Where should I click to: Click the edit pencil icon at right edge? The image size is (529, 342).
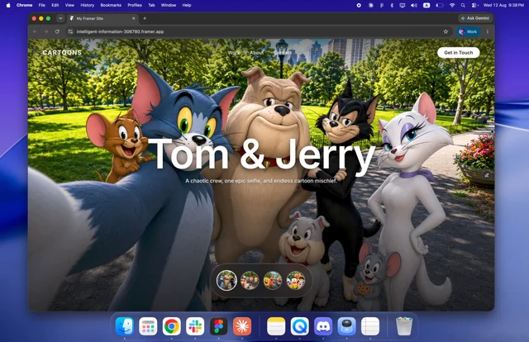[x=487, y=175]
